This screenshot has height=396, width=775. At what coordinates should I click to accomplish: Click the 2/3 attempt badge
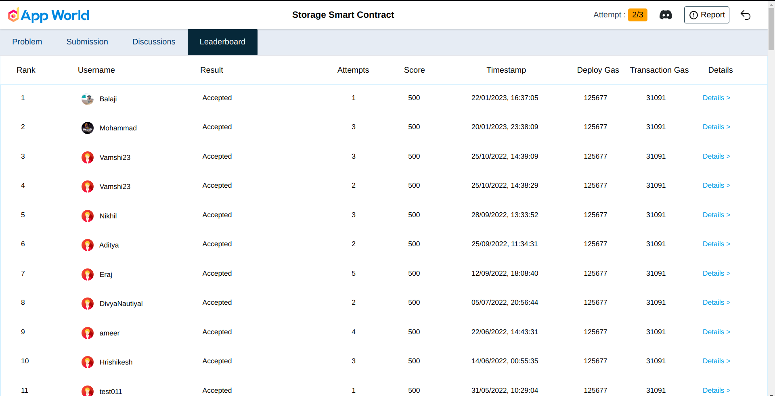pos(637,15)
